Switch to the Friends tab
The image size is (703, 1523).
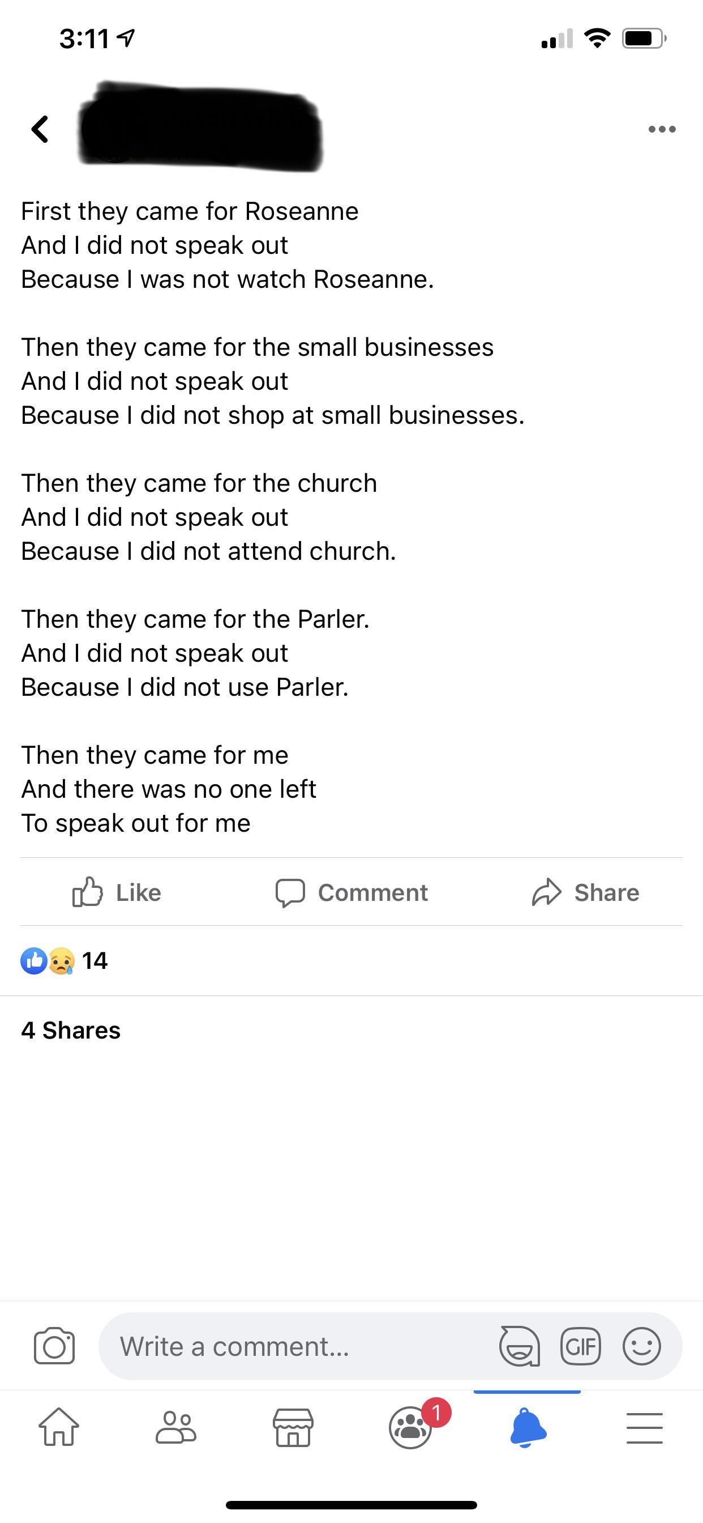175,1427
